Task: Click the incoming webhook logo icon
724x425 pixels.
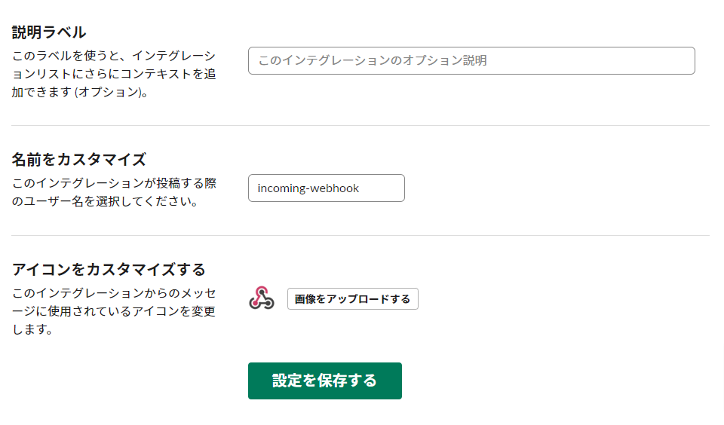Action: tap(261, 298)
